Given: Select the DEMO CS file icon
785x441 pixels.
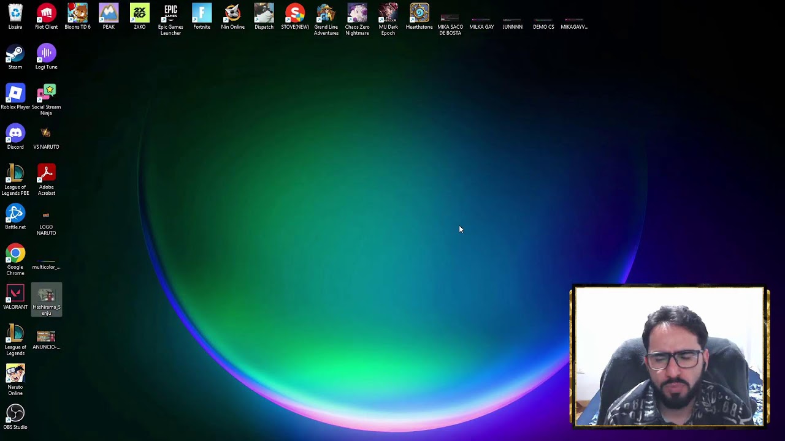Looking at the screenshot, I should coord(543,23).
